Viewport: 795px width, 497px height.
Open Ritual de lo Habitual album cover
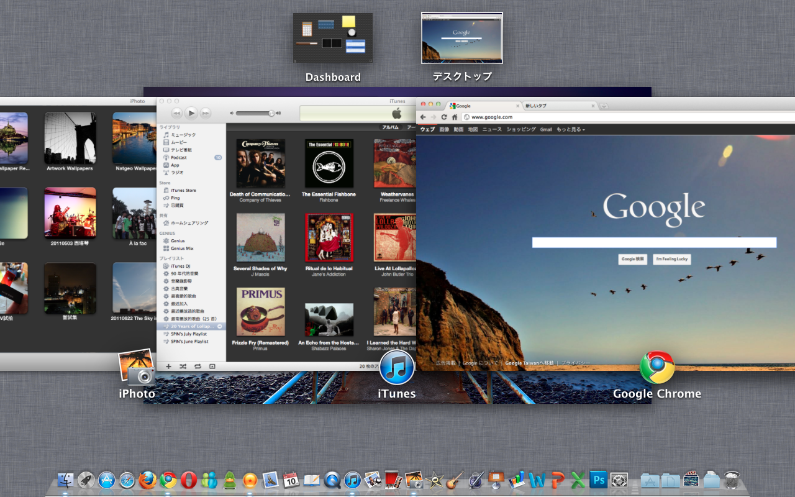[329, 237]
